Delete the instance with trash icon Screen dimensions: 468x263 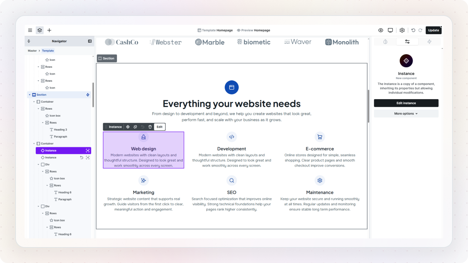(x=150, y=127)
